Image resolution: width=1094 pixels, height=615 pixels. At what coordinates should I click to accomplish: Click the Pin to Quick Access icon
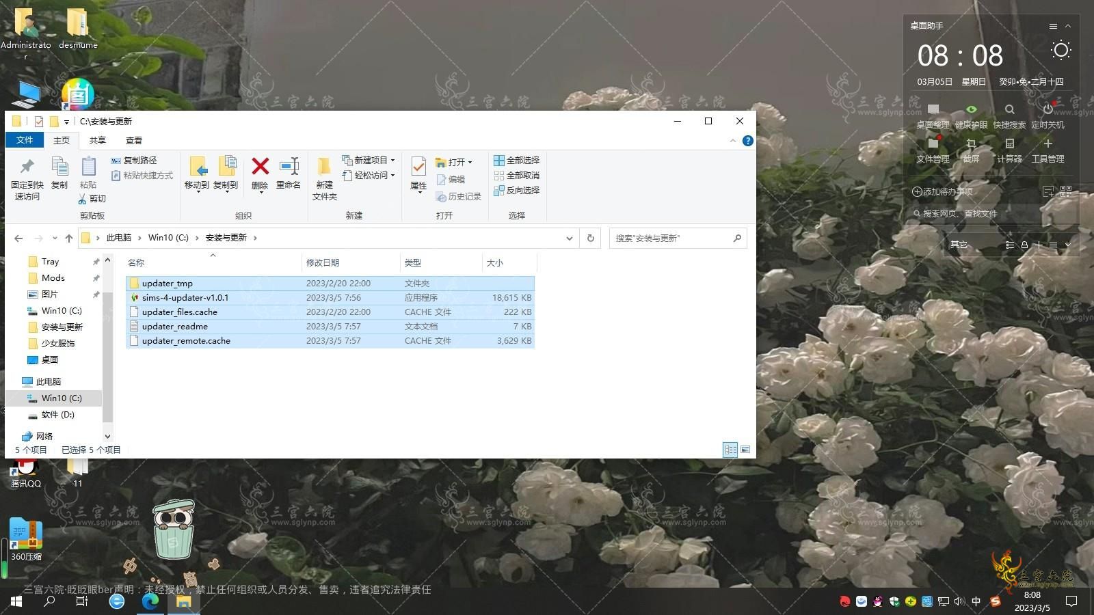(x=27, y=166)
